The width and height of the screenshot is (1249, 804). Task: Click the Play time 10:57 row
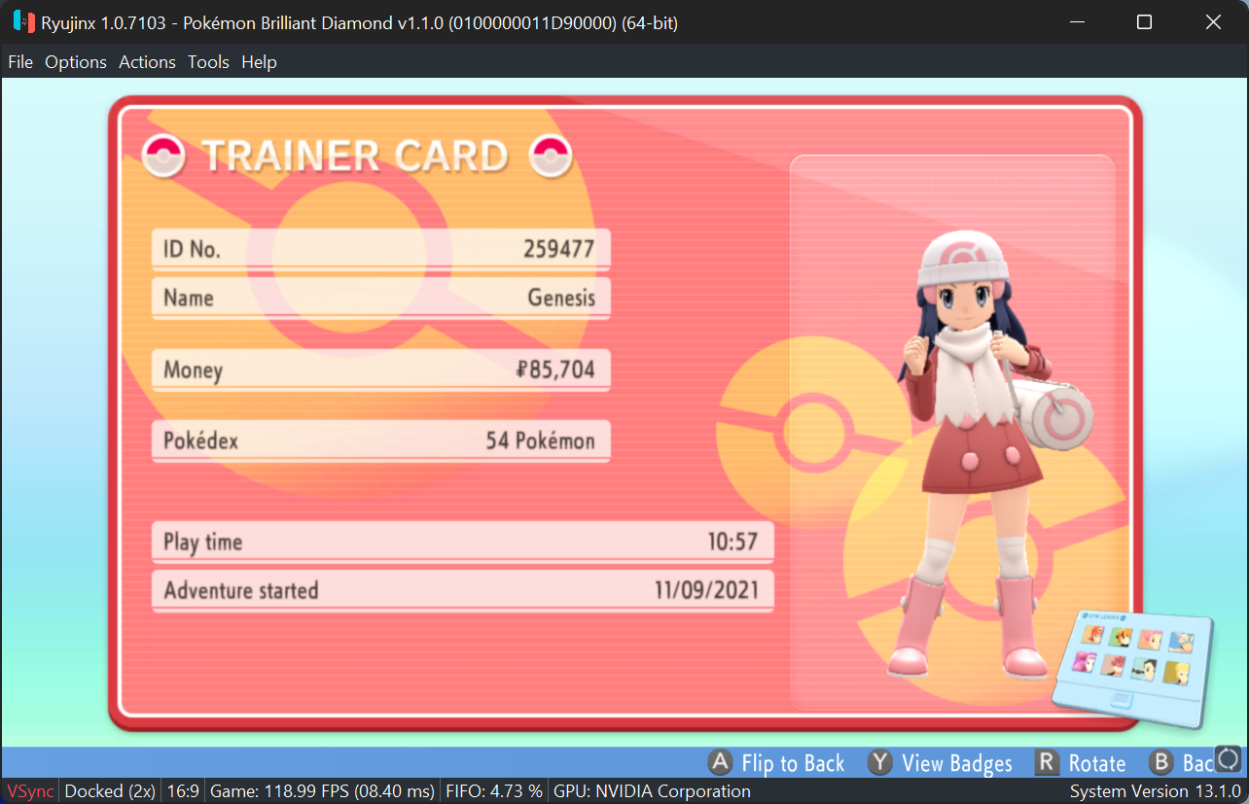463,542
